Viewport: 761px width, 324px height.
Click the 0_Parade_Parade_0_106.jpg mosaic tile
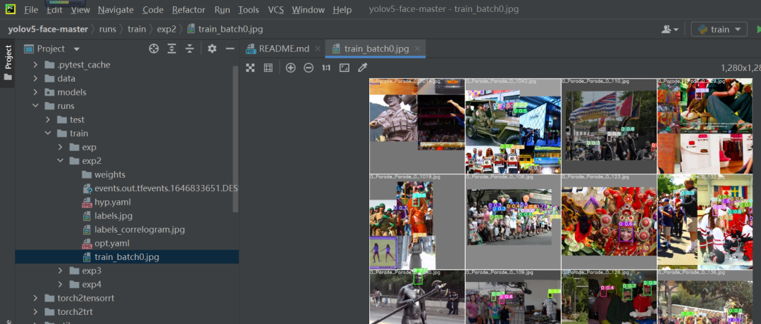513,222
